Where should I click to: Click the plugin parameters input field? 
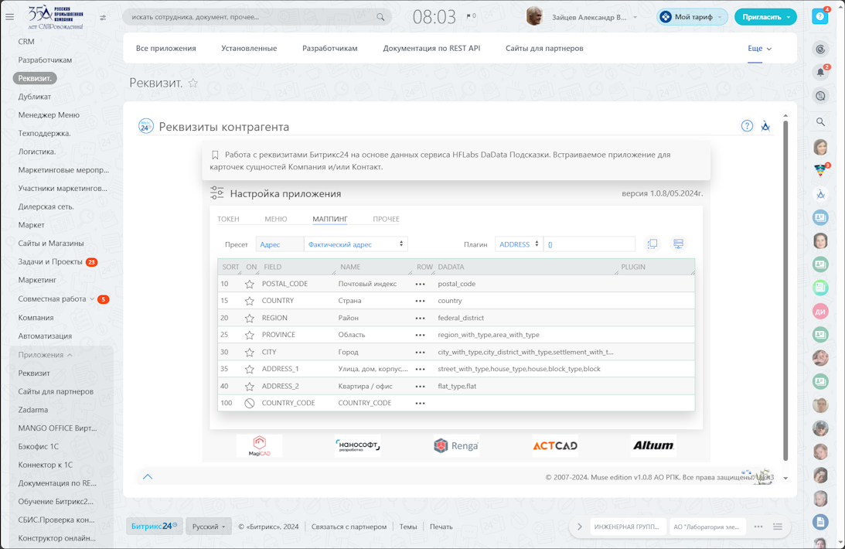tap(589, 244)
